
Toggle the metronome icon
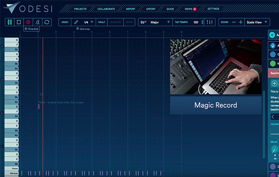point(38,22)
